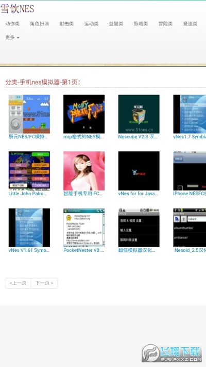
Task: Go to next page with 下一页
Action: tap(44, 283)
